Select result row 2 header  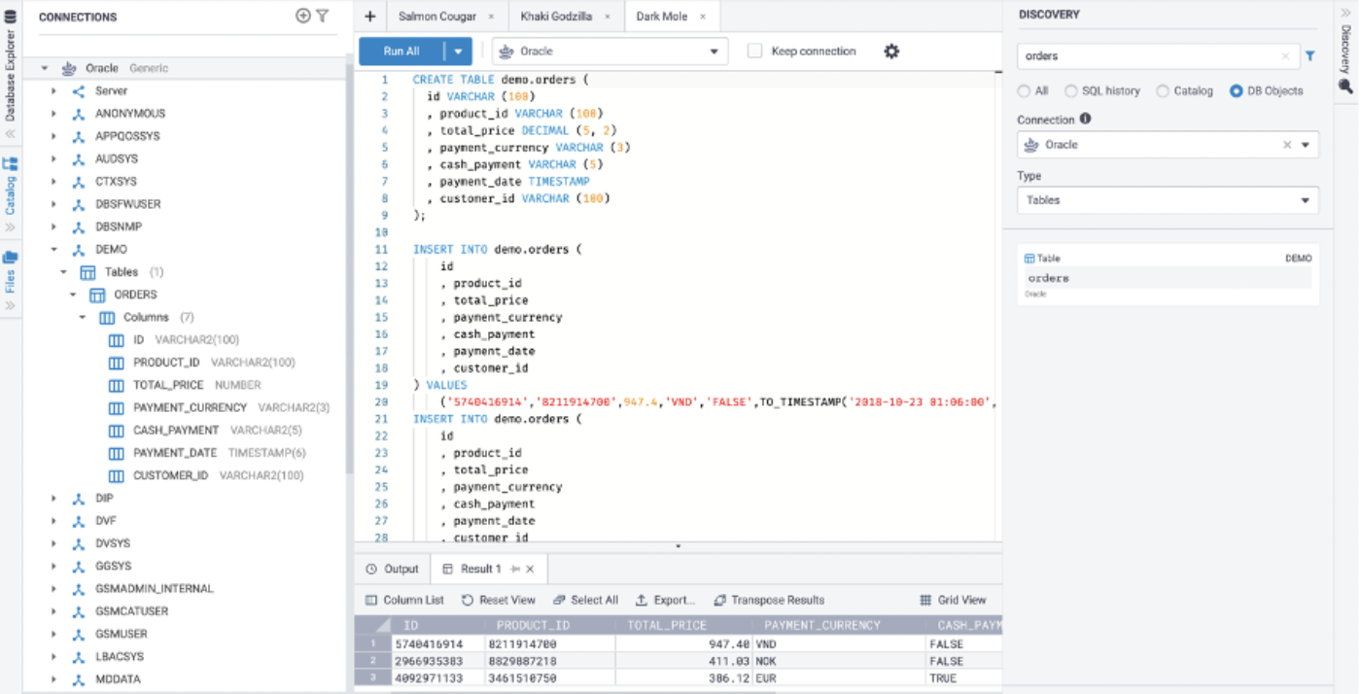point(373,661)
